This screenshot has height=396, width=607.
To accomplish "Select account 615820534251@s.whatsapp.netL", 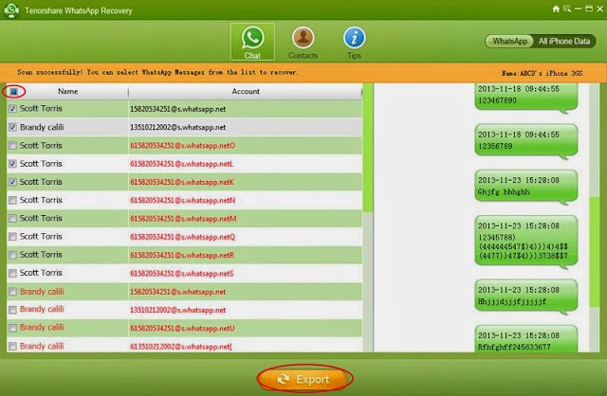I will (x=181, y=164).
